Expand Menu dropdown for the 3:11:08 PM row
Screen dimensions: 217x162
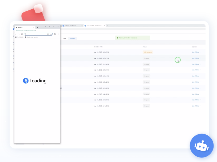tap(198, 106)
